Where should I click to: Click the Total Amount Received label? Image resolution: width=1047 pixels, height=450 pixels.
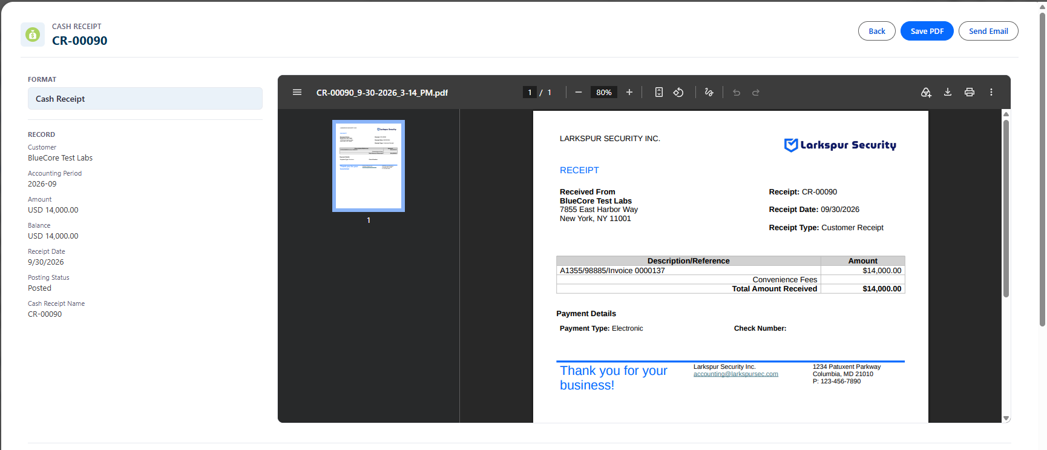click(774, 289)
